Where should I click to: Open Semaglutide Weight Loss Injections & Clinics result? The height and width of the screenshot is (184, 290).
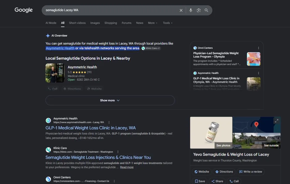click(x=98, y=157)
